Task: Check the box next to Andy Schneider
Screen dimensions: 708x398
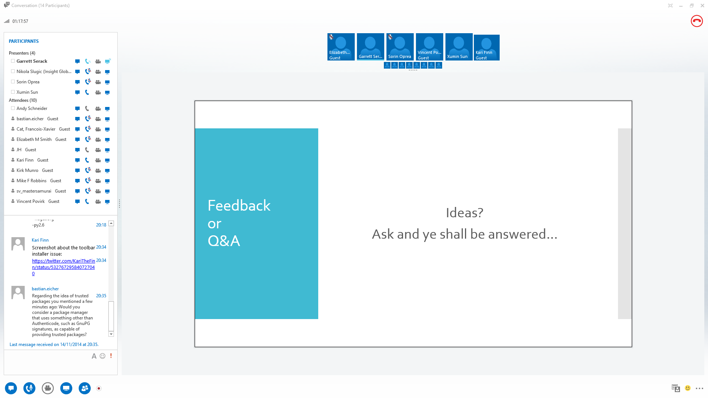Action: 13,108
